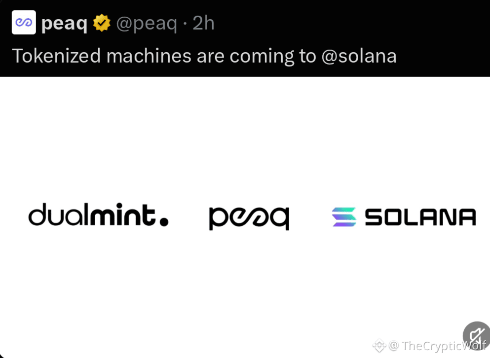
Task: Toggle the video mute speaker button
Action: click(x=477, y=336)
